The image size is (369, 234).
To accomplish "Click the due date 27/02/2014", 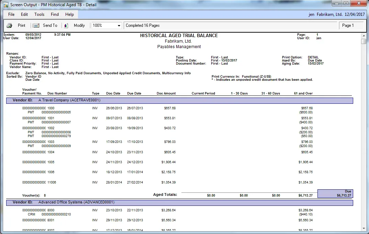I will [x=135, y=182].
